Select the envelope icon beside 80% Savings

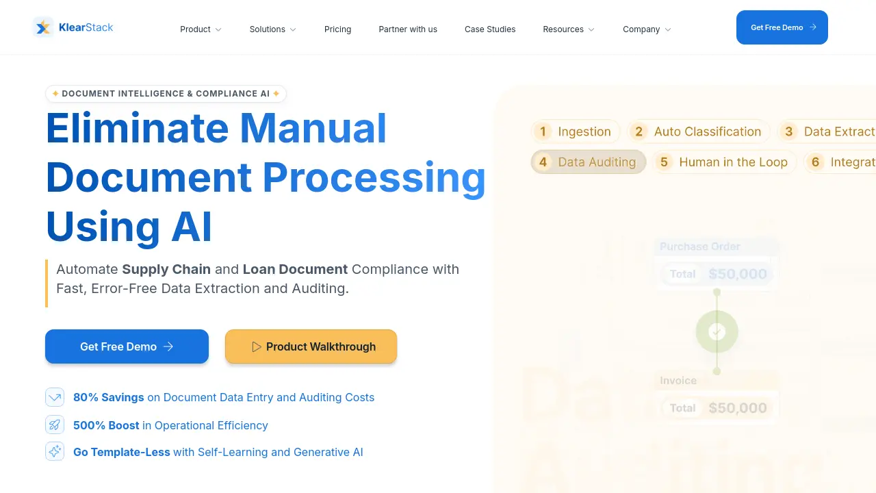coord(55,396)
